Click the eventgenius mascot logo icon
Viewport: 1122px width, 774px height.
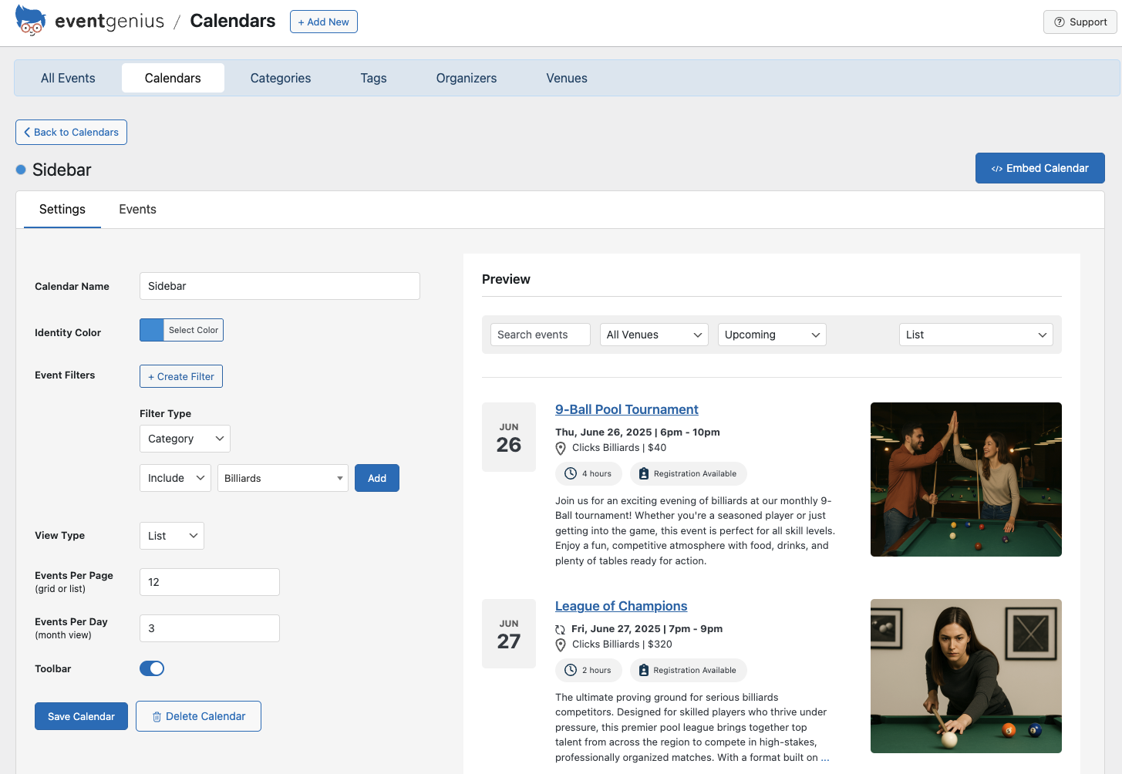30,21
